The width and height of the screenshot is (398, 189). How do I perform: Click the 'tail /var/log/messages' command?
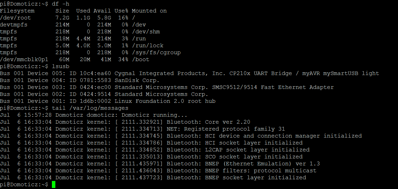(90, 108)
